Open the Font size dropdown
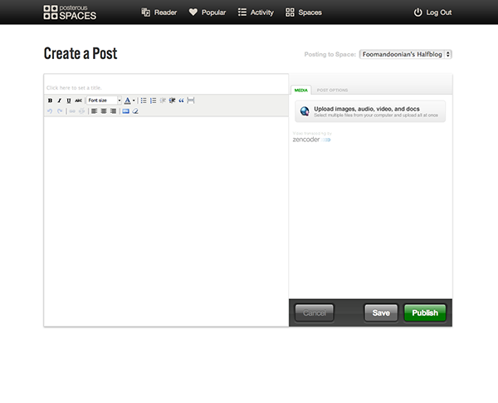 [x=104, y=101]
